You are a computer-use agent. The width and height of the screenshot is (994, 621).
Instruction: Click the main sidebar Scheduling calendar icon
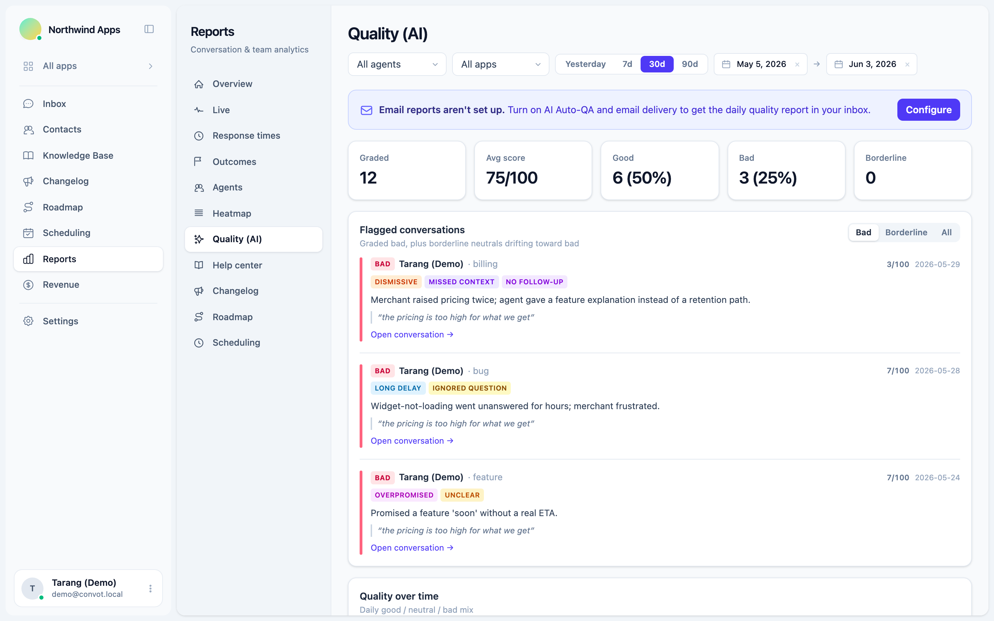(x=28, y=233)
